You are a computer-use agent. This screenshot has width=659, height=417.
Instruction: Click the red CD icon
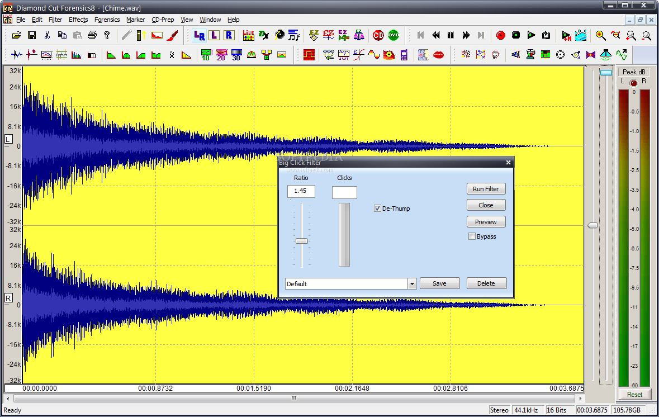pyautogui.click(x=378, y=35)
